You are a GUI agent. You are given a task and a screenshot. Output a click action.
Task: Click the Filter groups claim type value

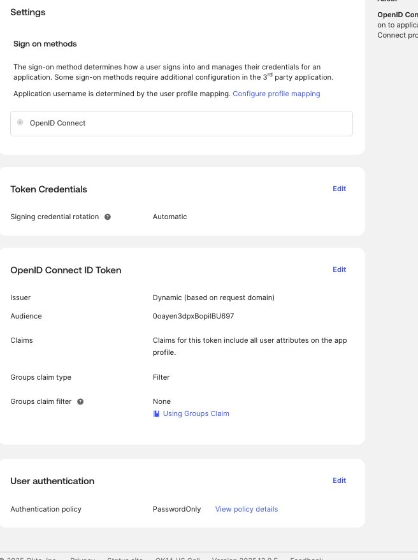point(161,377)
